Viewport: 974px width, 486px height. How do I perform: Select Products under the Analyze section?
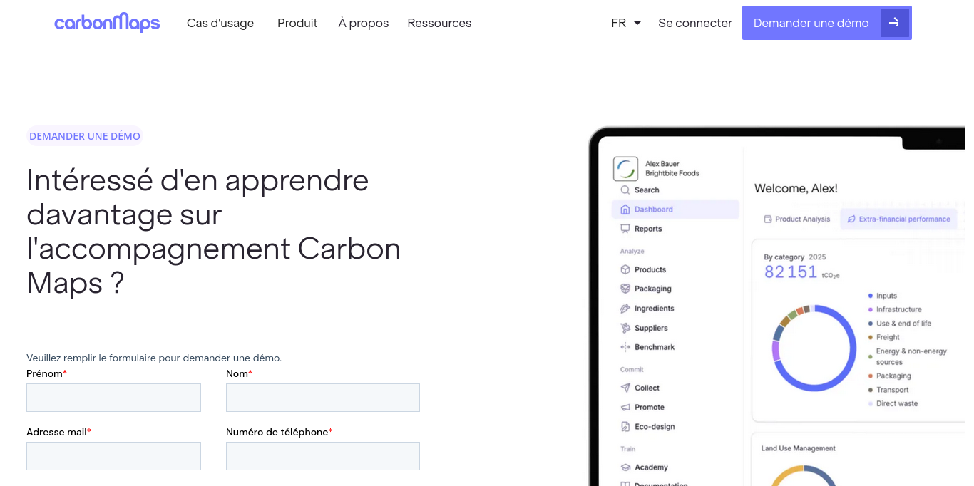(625, 269)
